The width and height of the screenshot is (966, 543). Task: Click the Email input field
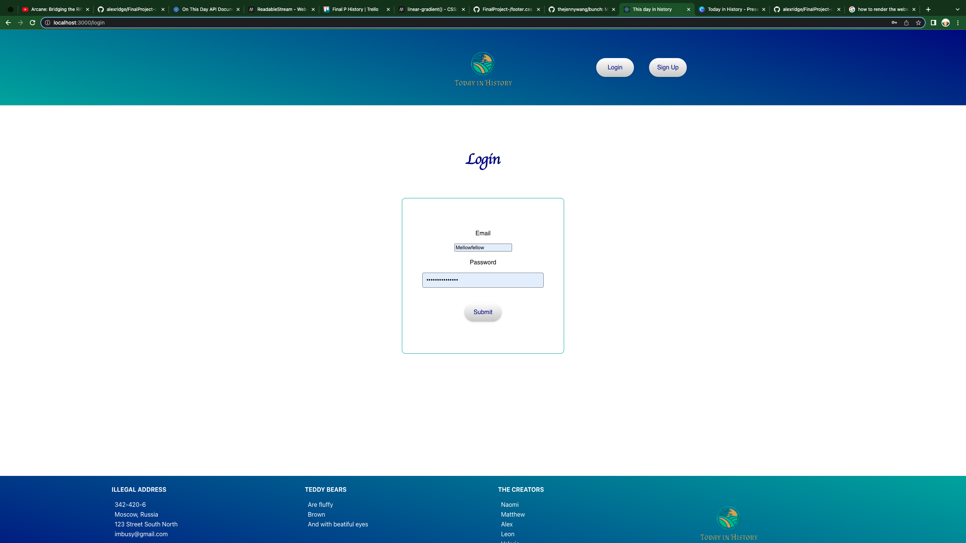pyautogui.click(x=483, y=248)
